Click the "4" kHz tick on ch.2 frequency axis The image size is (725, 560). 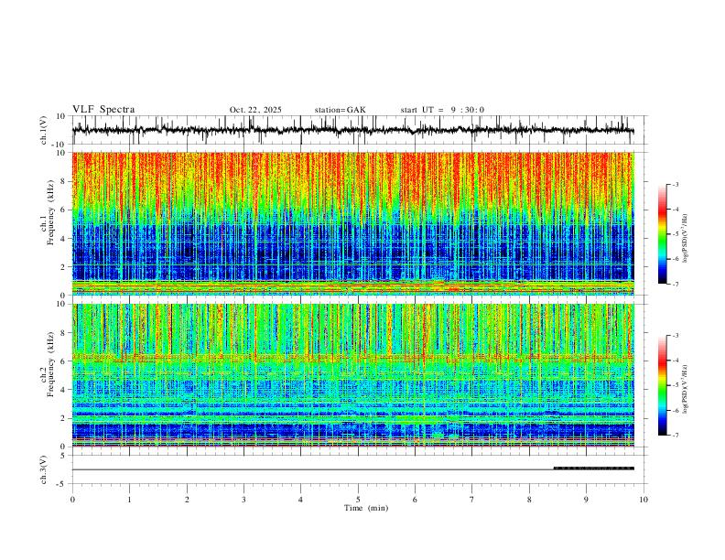pyautogui.click(x=63, y=390)
